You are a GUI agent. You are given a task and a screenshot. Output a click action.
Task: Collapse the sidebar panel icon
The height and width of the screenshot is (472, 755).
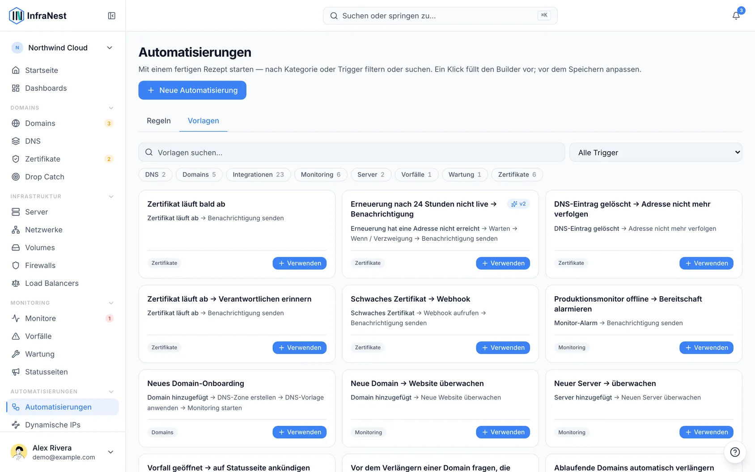click(x=112, y=16)
